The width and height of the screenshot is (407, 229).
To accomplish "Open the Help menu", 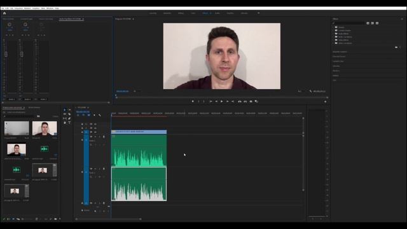I will [57, 8].
